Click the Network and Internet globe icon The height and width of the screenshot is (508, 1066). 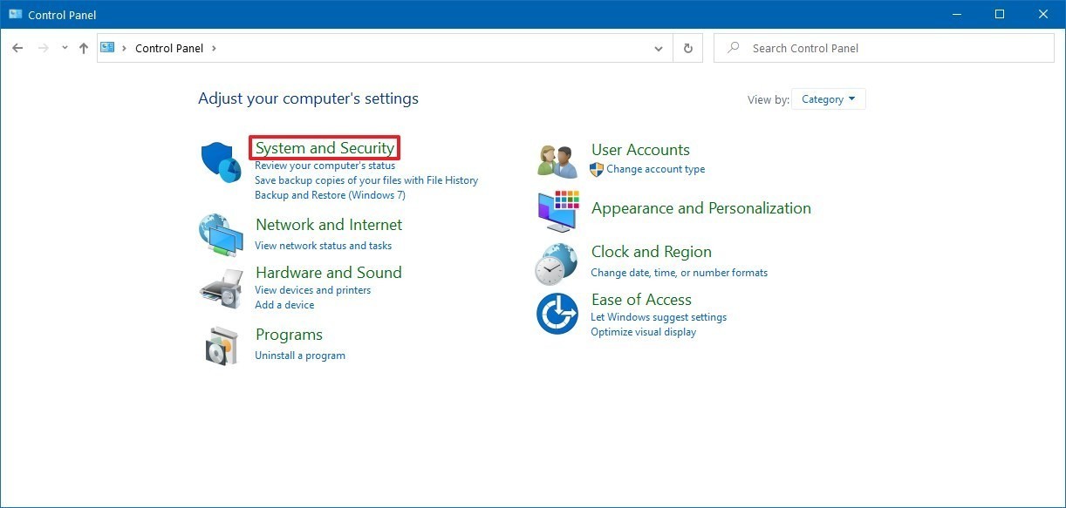point(220,235)
